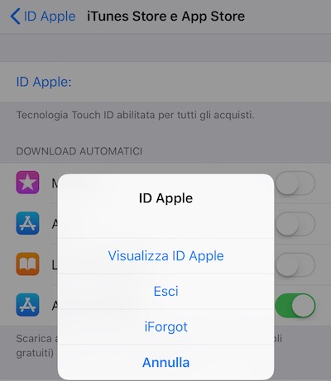331x381 pixels.
Task: Go back via the top-left ID Apple label
Action: tap(50, 17)
